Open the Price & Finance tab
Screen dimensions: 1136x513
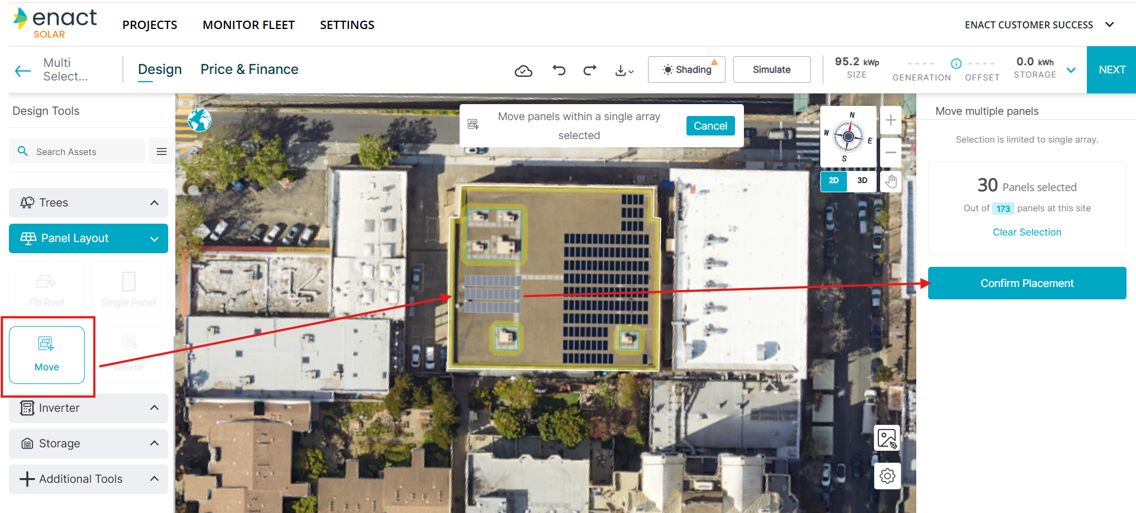click(249, 69)
